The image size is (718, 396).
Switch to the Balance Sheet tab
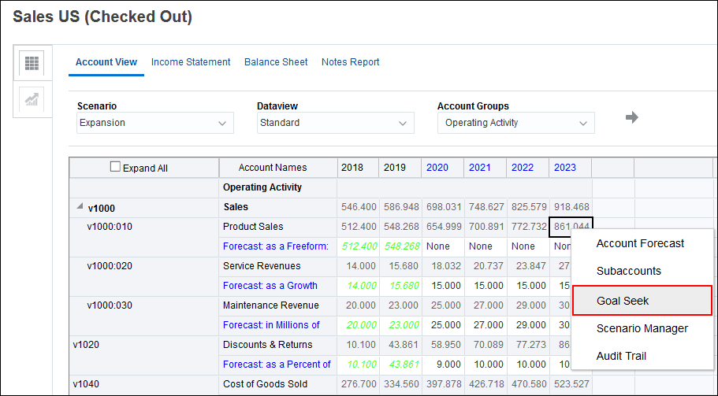coord(276,62)
